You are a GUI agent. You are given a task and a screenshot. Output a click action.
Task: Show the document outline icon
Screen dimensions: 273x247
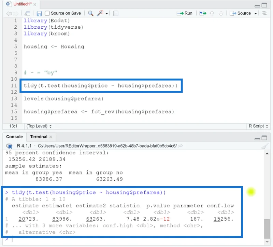(x=264, y=13)
